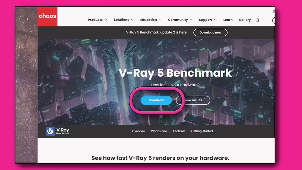Expand the Solutions dropdown chevron

coord(132,20)
